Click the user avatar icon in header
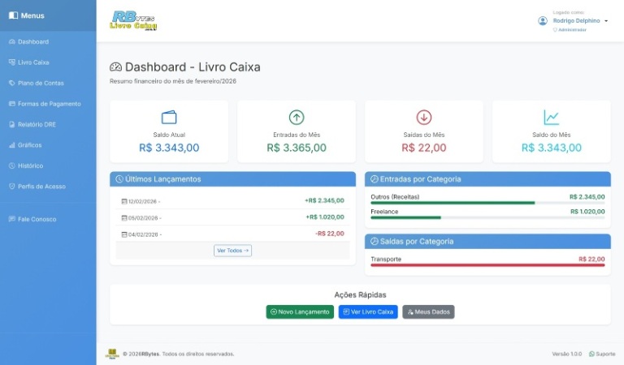The width and height of the screenshot is (624, 365). 543,20
